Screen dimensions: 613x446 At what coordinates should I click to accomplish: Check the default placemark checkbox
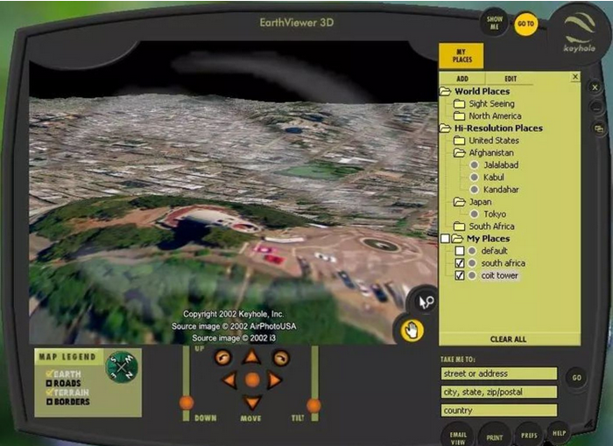460,251
